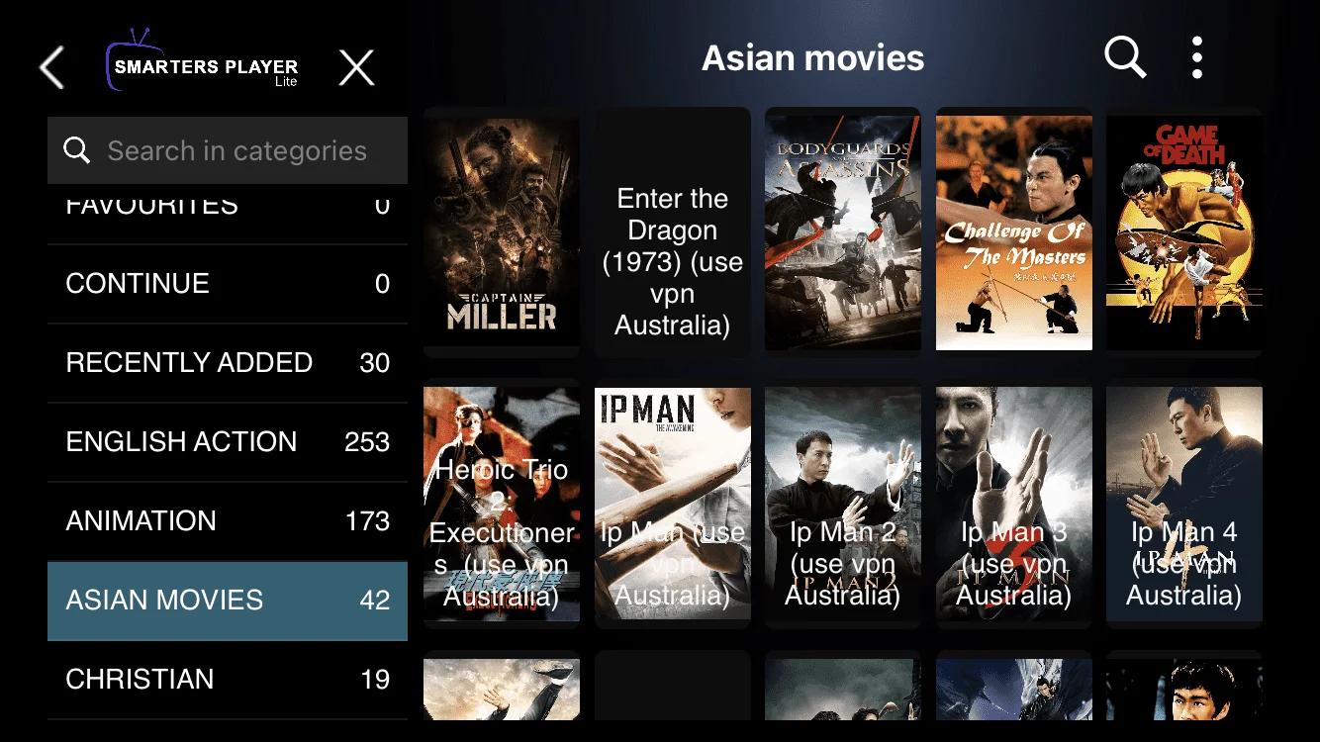The height and width of the screenshot is (742, 1320).
Task: Go back with the left arrow icon
Action: [x=51, y=68]
